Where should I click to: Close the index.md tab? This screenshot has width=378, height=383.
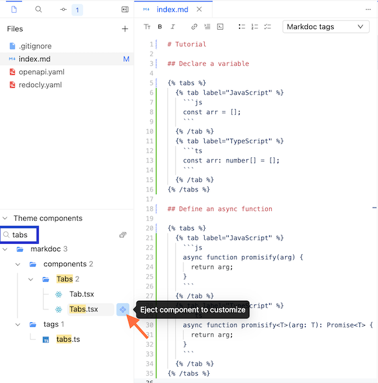[199, 9]
